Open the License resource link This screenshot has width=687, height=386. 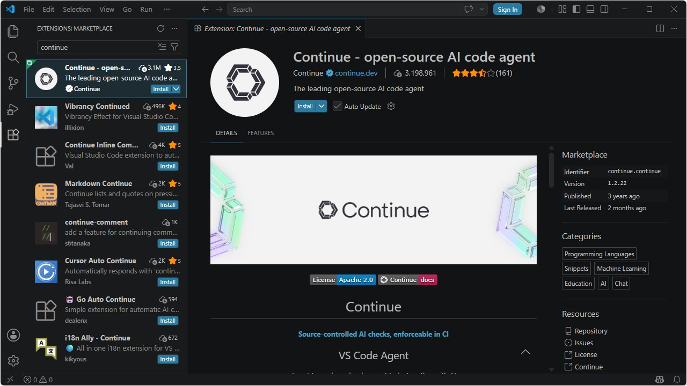tap(586, 354)
